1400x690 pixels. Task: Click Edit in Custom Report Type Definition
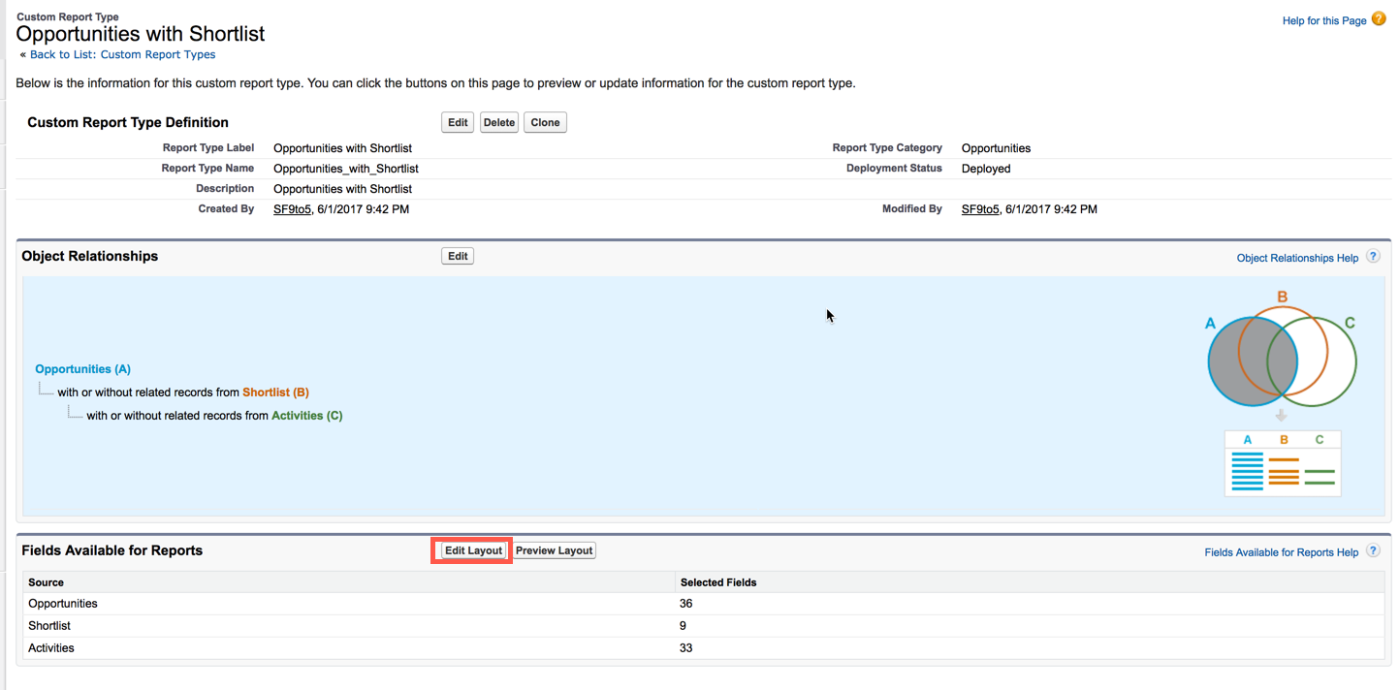458,123
